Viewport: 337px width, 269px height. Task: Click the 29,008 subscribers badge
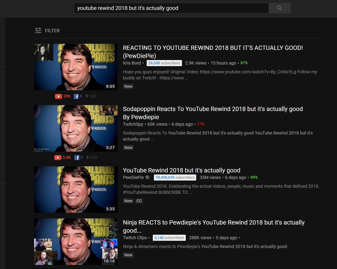(x=164, y=63)
